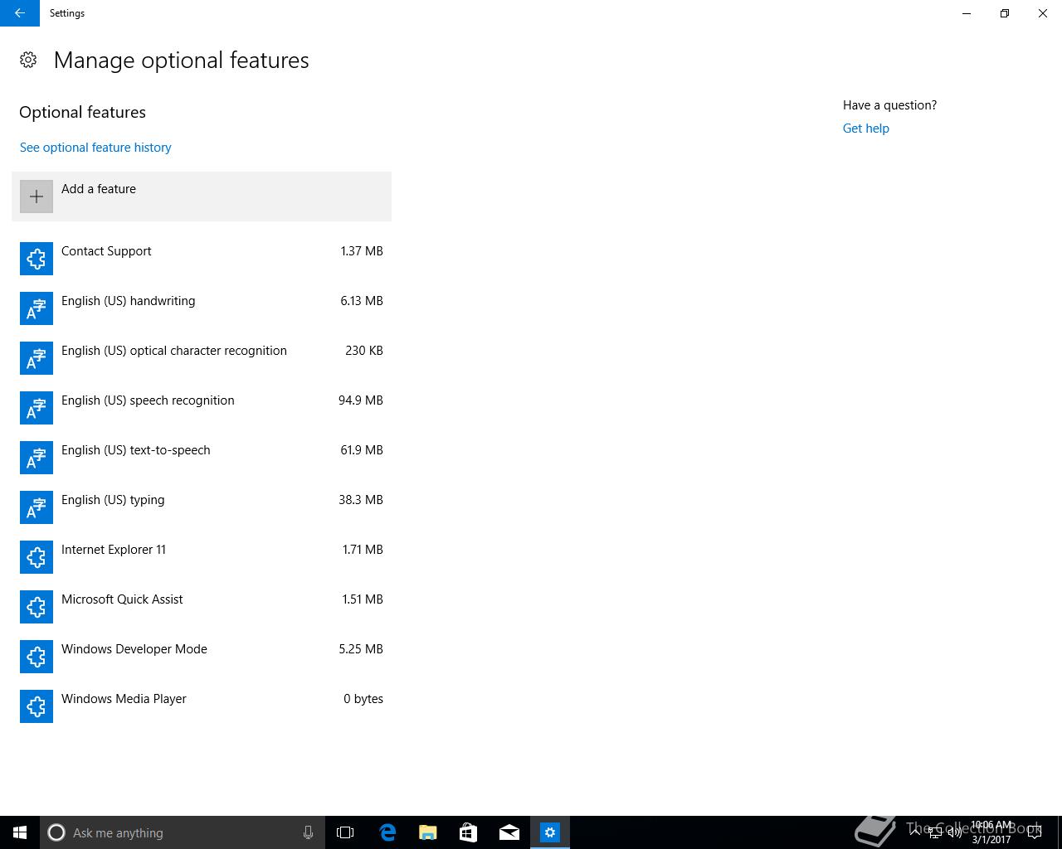Select the Windows Developer Mode puzzle icon
The image size is (1062, 849).
click(37, 657)
